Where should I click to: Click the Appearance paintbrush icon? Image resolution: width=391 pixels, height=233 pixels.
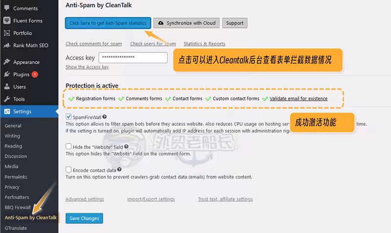(x=7, y=62)
